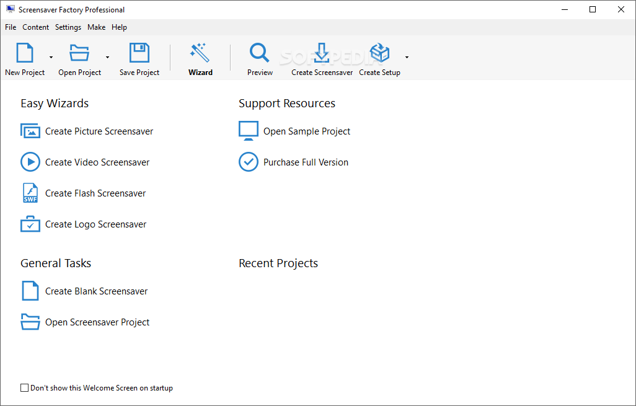This screenshot has height=406, width=636.
Task: Click the Open Project folder icon
Action: [x=79, y=53]
